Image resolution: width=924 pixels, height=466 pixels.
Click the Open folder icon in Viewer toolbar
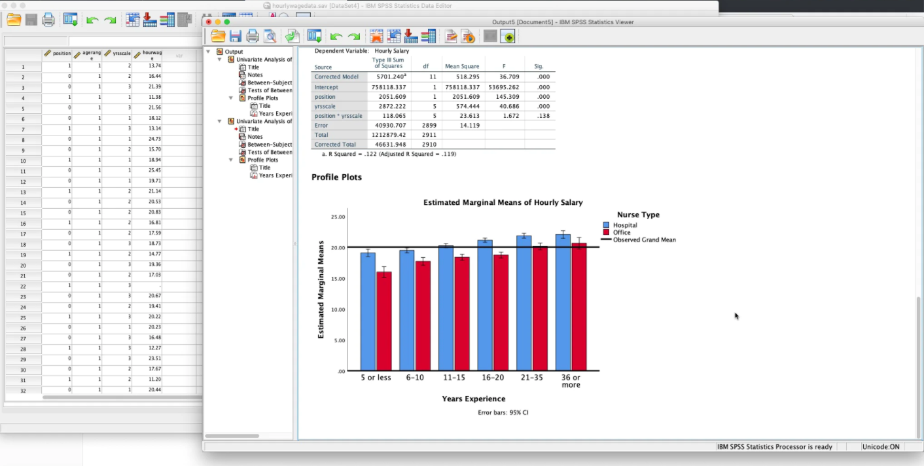pyautogui.click(x=218, y=37)
